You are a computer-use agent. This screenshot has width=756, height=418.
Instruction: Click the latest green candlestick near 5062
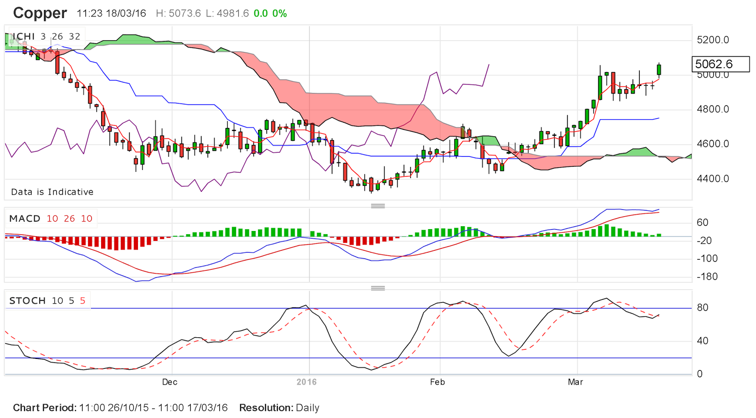659,70
